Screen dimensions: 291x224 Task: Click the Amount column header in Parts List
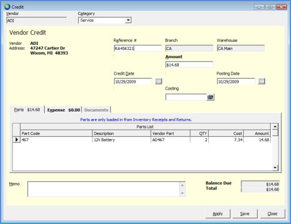point(257,133)
